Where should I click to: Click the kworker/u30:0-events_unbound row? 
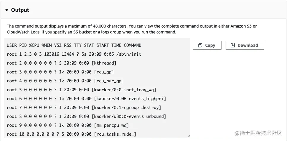(x=86, y=116)
